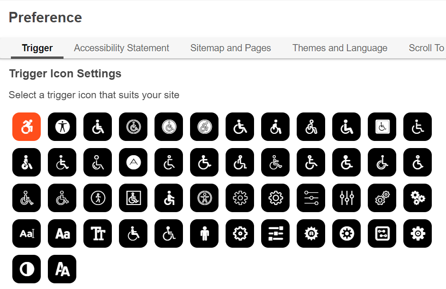Pick the two outlined gears icon
446x289 pixels.
[382, 198]
